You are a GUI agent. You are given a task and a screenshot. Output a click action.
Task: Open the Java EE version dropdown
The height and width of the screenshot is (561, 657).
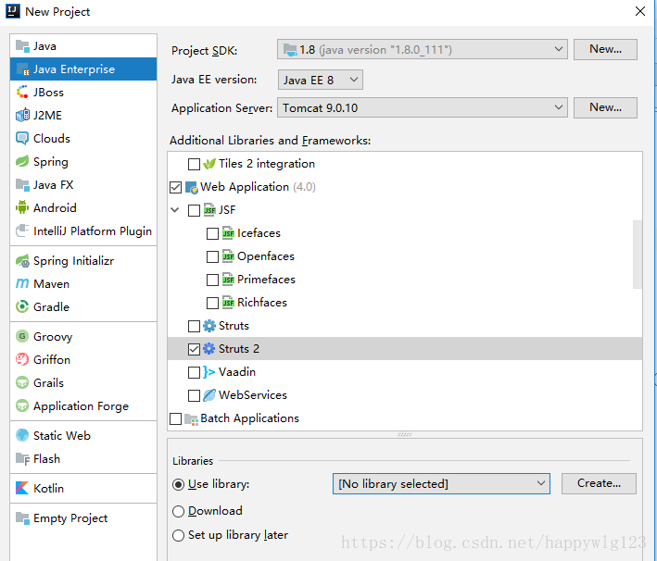click(320, 80)
